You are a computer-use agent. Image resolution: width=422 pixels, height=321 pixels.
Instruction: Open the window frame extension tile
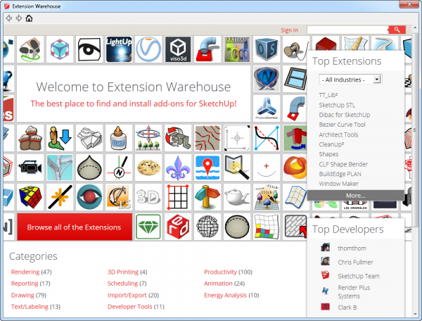click(295, 79)
